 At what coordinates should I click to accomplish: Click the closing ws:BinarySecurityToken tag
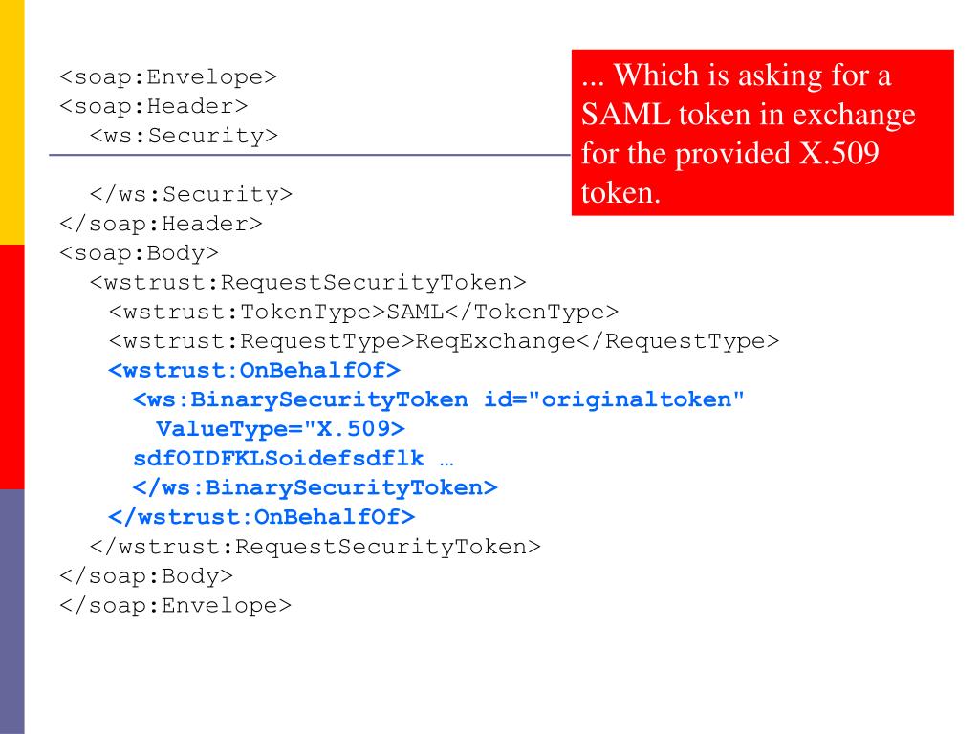click(x=315, y=487)
